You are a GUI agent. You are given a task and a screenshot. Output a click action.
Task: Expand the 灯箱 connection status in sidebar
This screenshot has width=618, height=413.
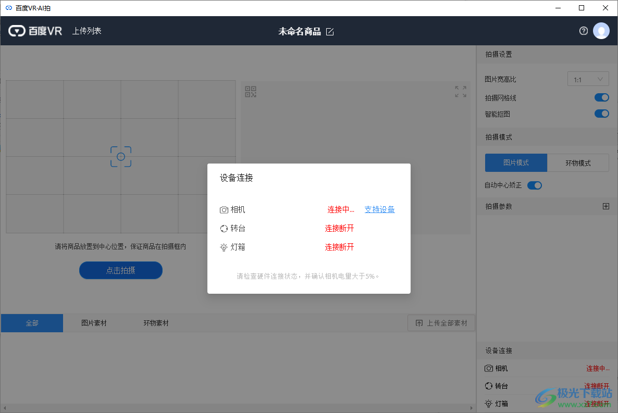tap(598, 403)
